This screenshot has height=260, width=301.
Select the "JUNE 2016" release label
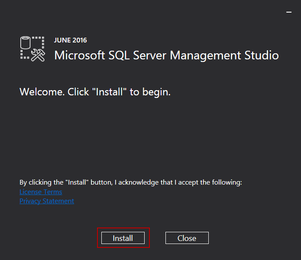click(70, 40)
